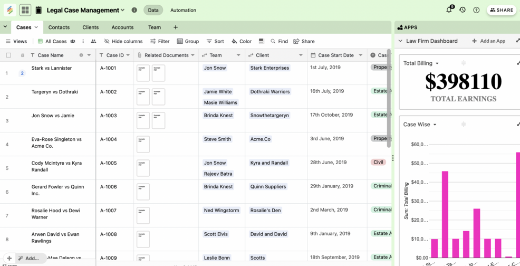The image size is (520, 266).
Task: Click Add an App button
Action: 488,41
